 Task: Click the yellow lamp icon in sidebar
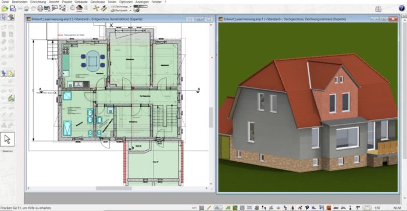click(11, 74)
